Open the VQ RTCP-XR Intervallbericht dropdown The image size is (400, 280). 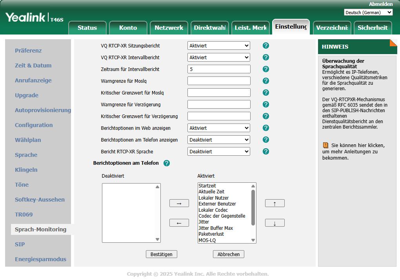pyautogui.click(x=218, y=57)
